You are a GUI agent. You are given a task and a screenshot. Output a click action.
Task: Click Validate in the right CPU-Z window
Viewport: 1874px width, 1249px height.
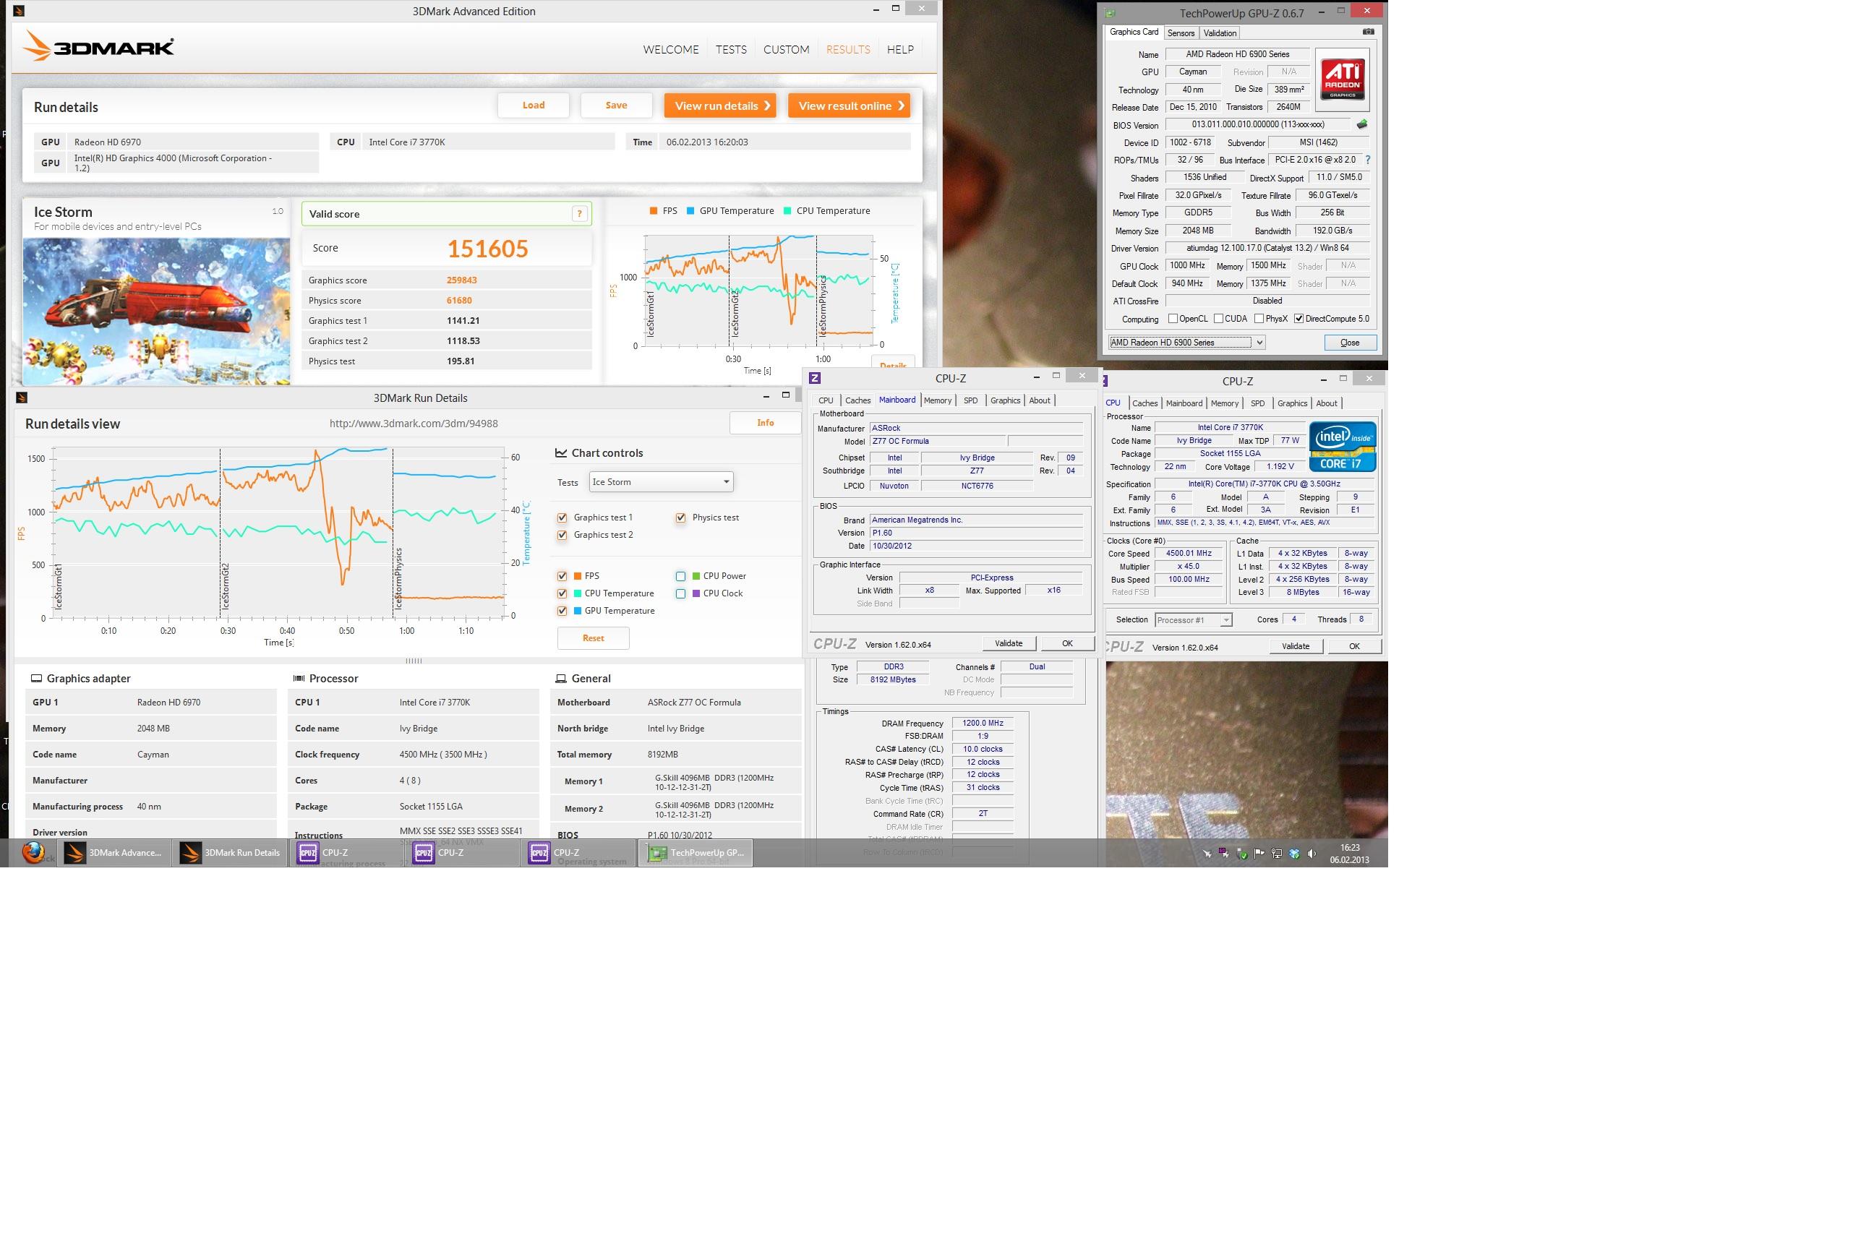tap(1296, 646)
